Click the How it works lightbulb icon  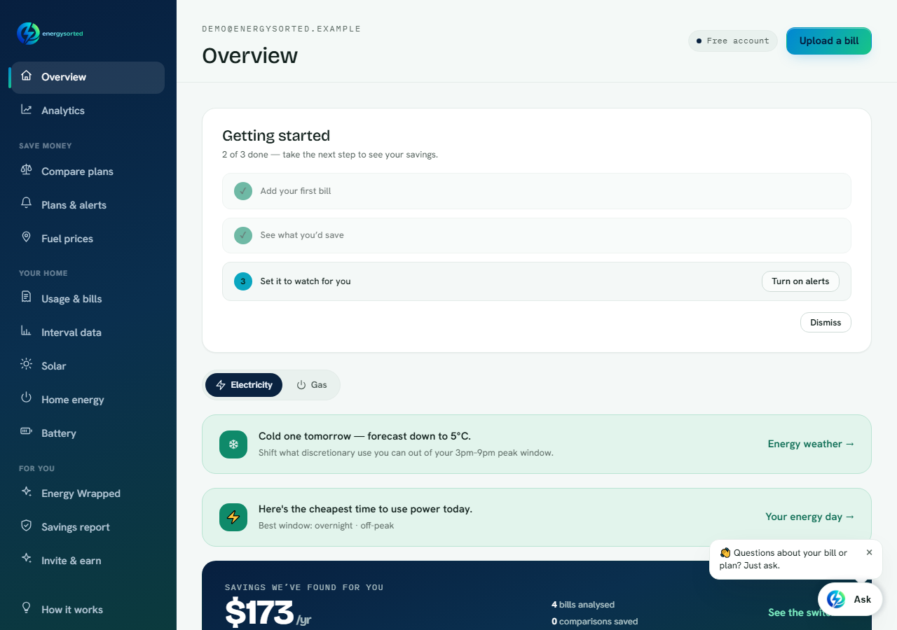click(27, 608)
